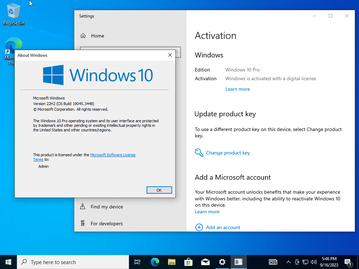
Task: Open Task View on the taskbar
Action: coord(137,262)
